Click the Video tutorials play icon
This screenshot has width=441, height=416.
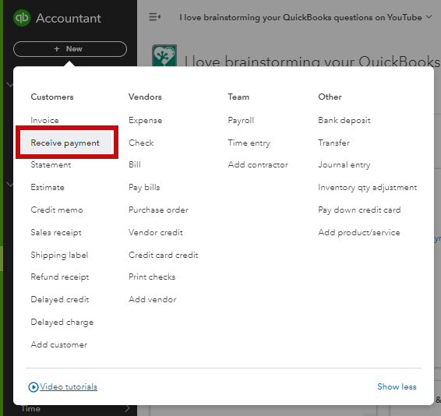(34, 387)
